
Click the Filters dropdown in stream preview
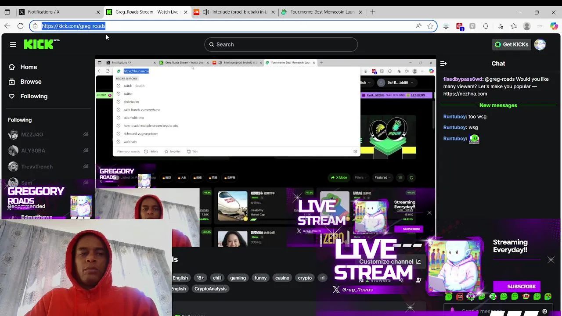(x=361, y=178)
